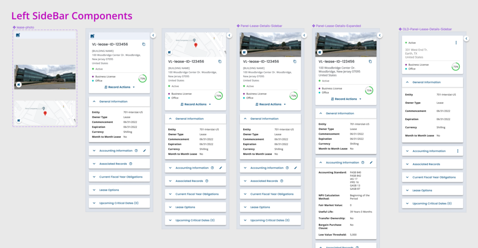Click three-dot menu on OLD panel's Accounting Information row
This screenshot has width=478, height=248.
tap(457, 151)
